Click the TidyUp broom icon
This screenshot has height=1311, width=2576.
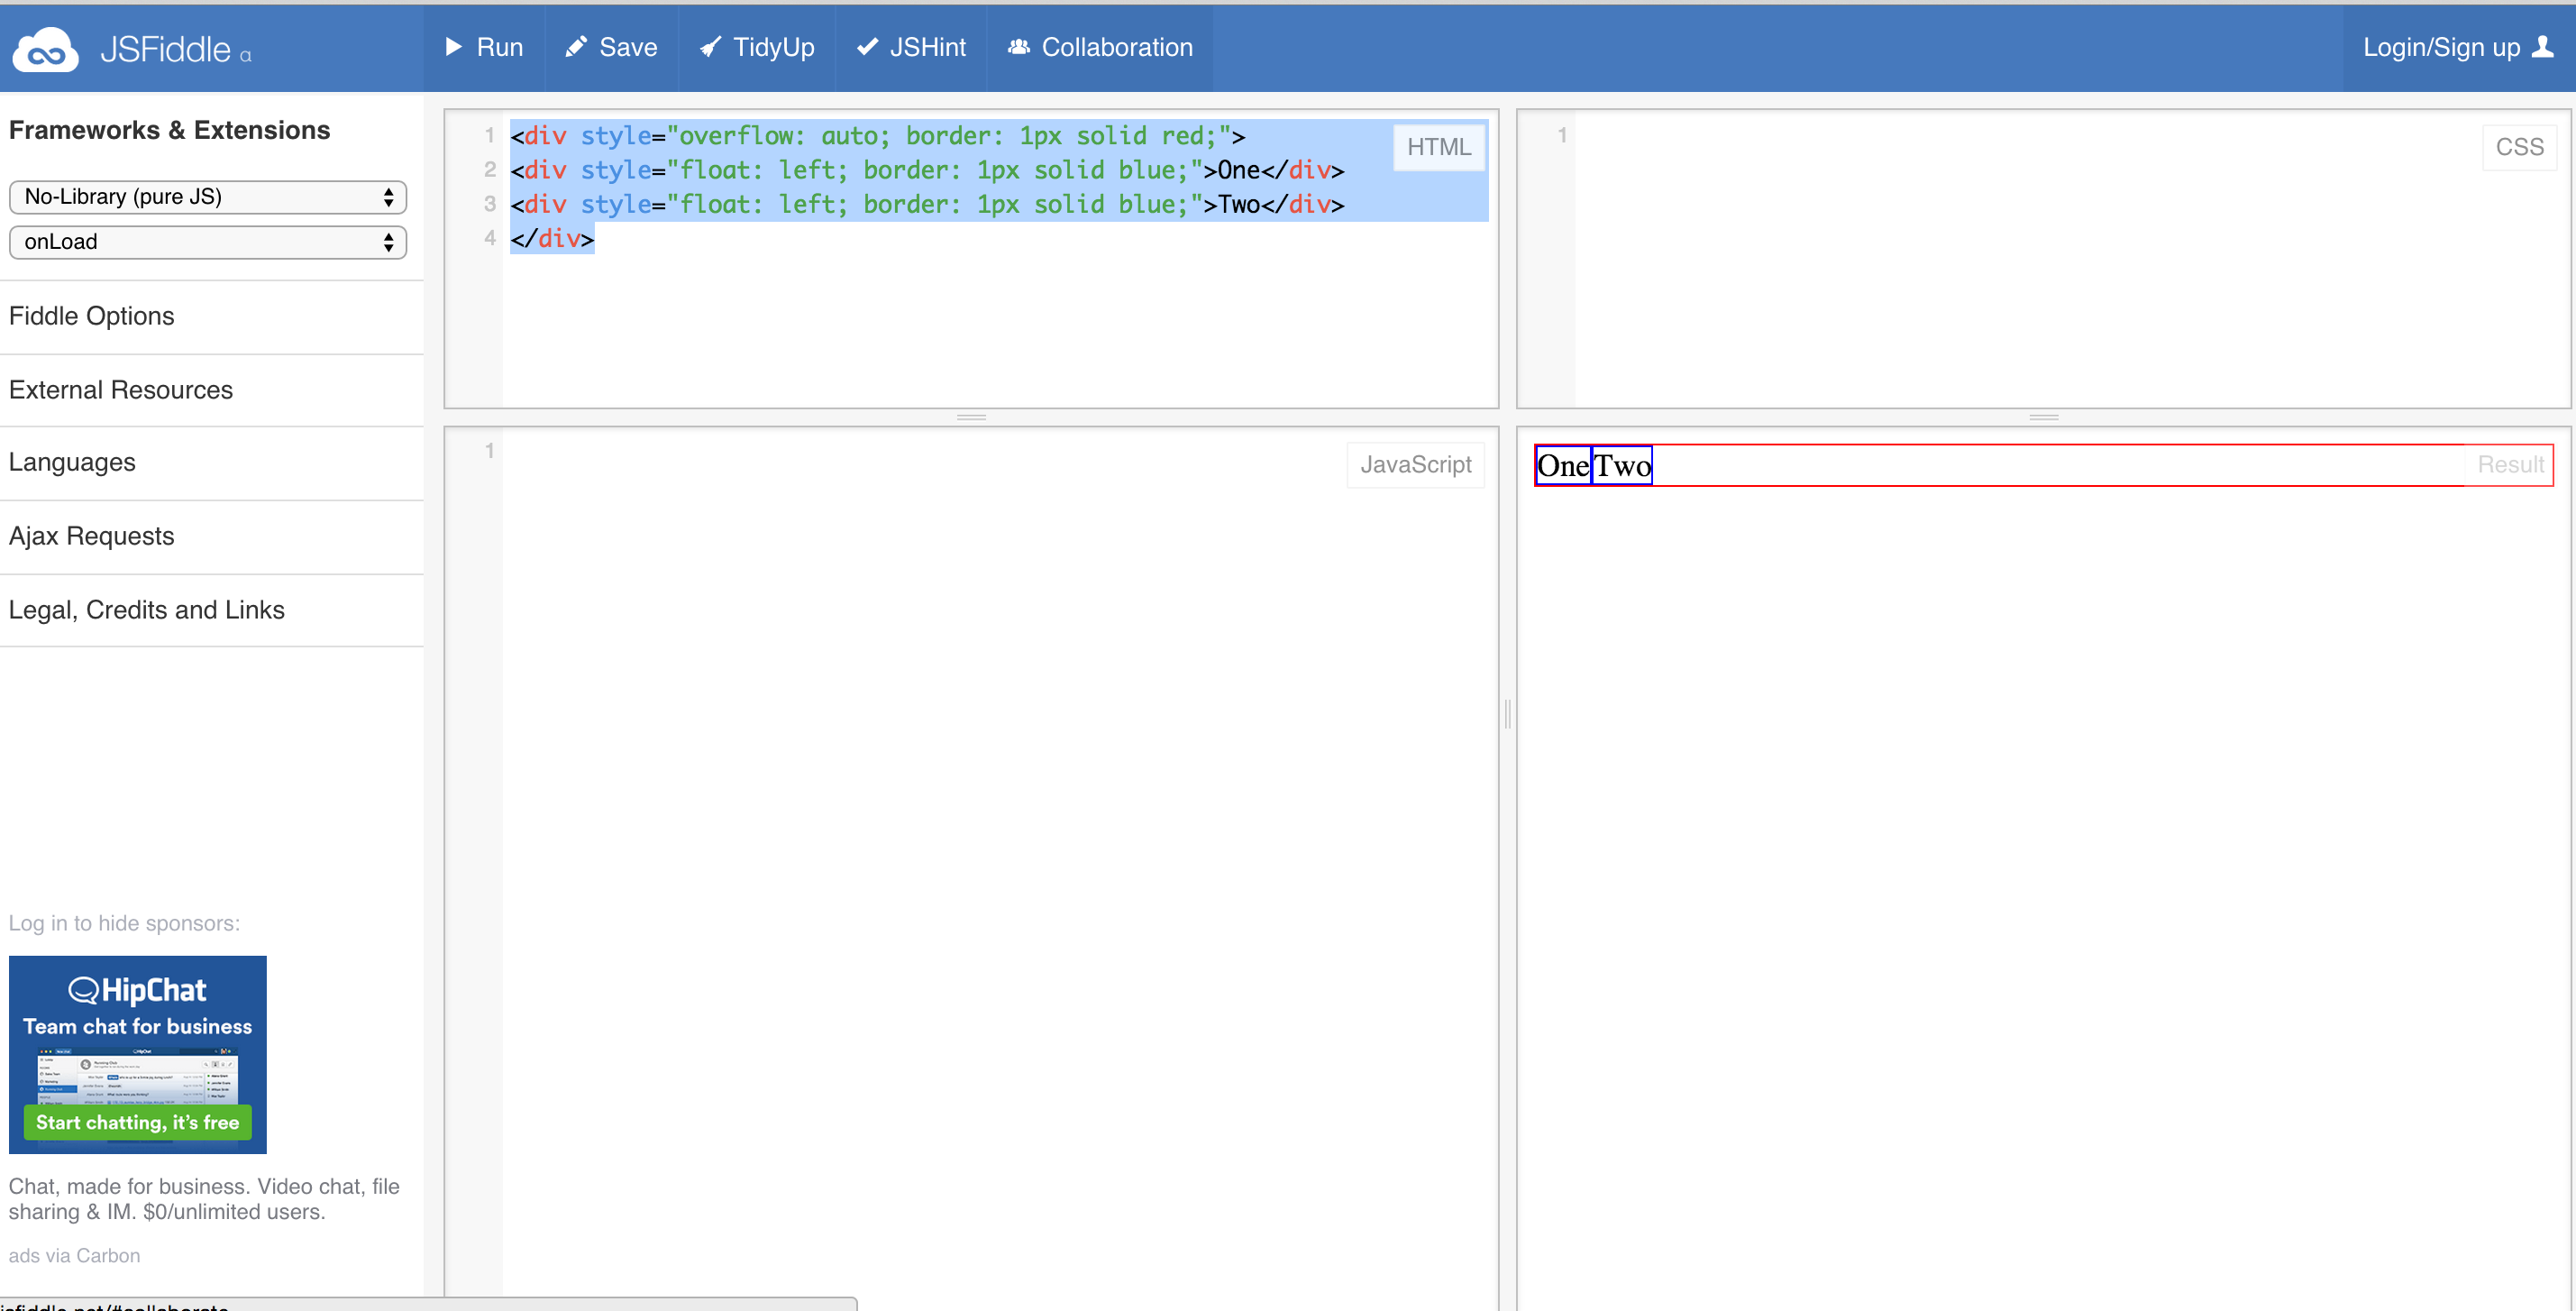(710, 47)
